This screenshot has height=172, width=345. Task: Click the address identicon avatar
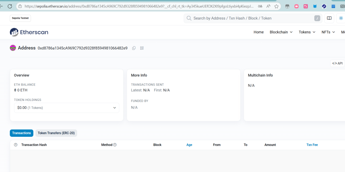click(13, 48)
